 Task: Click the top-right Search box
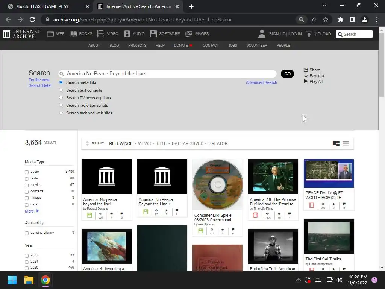point(354,34)
